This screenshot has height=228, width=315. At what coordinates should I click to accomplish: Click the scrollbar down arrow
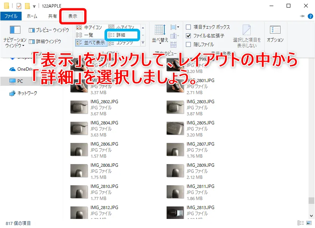[311, 216]
